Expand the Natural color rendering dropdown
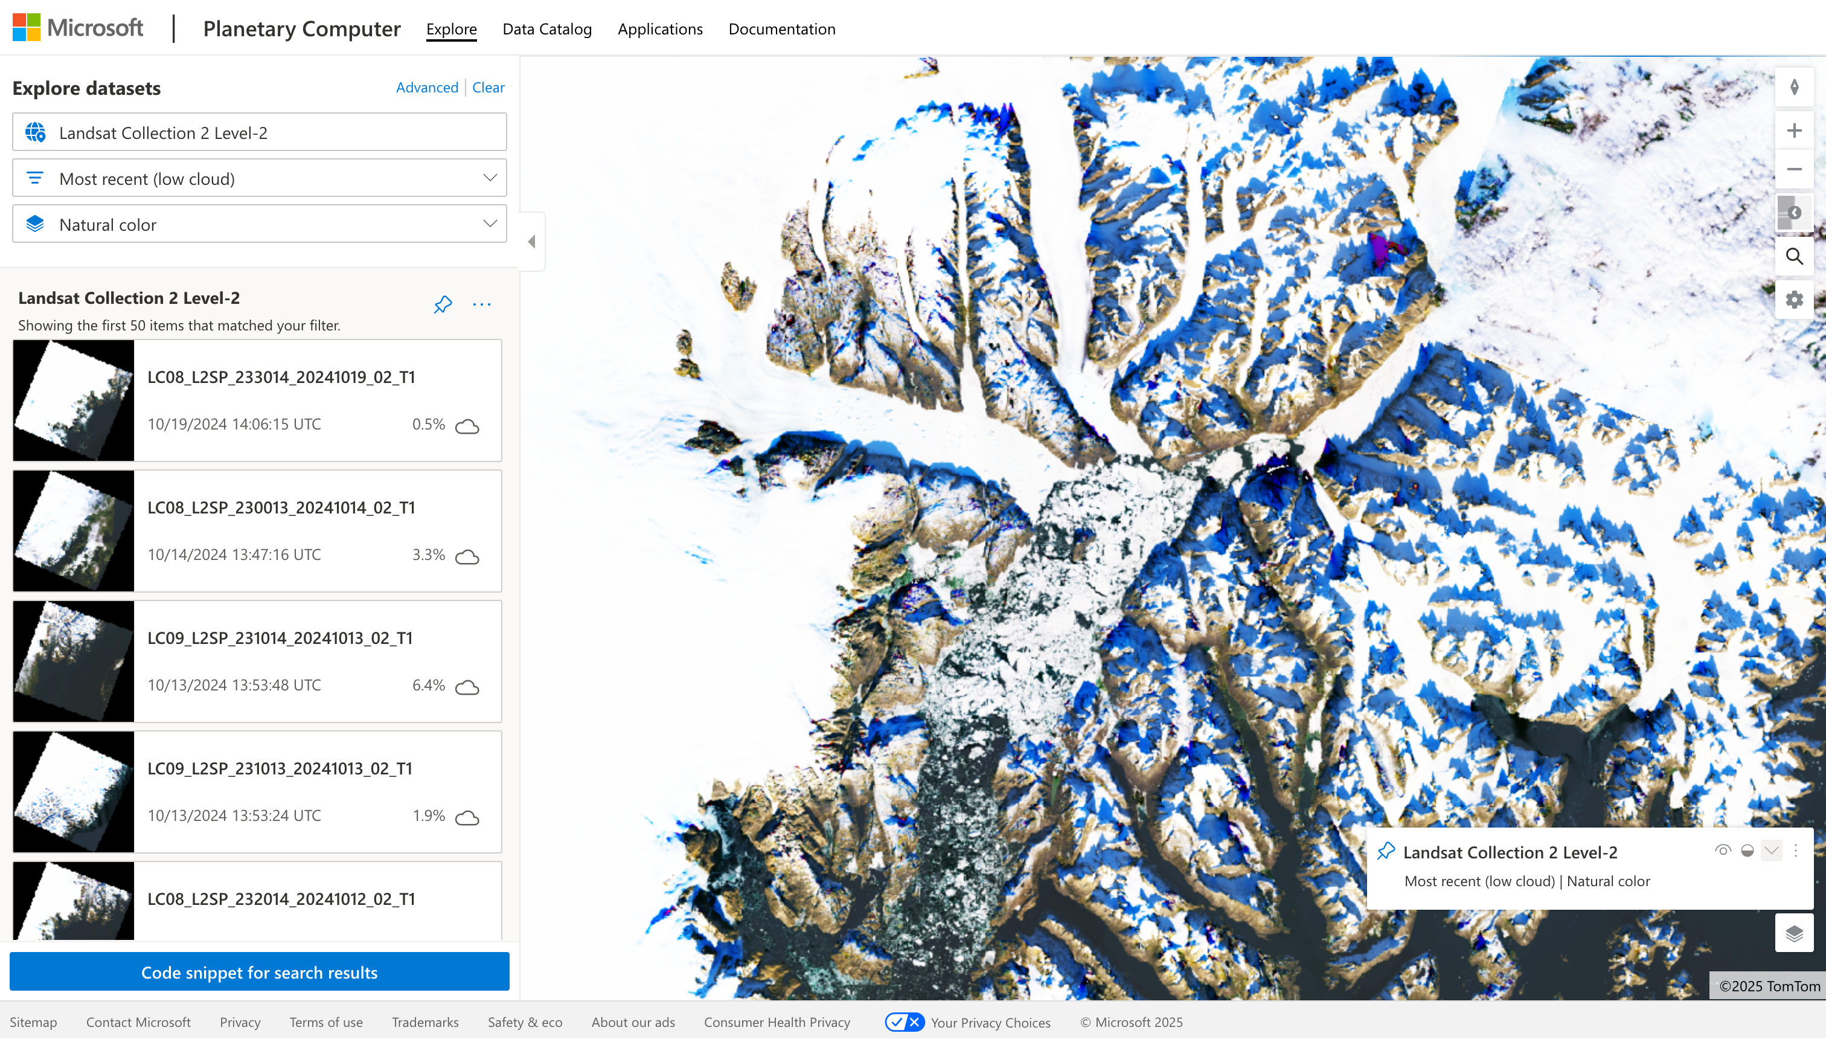Screen dimensions: 1826x1039 (x=260, y=224)
